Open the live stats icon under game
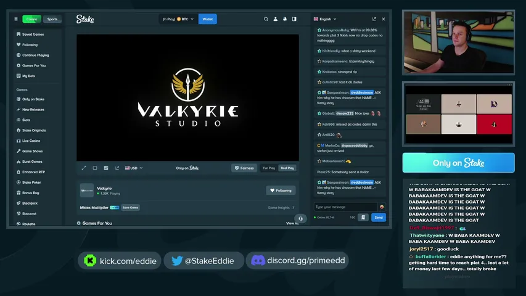Screen dimensions: 526x296 [x=106, y=168]
